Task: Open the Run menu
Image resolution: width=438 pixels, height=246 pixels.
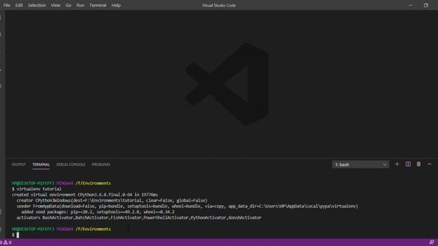Action: pyautogui.click(x=80, y=5)
